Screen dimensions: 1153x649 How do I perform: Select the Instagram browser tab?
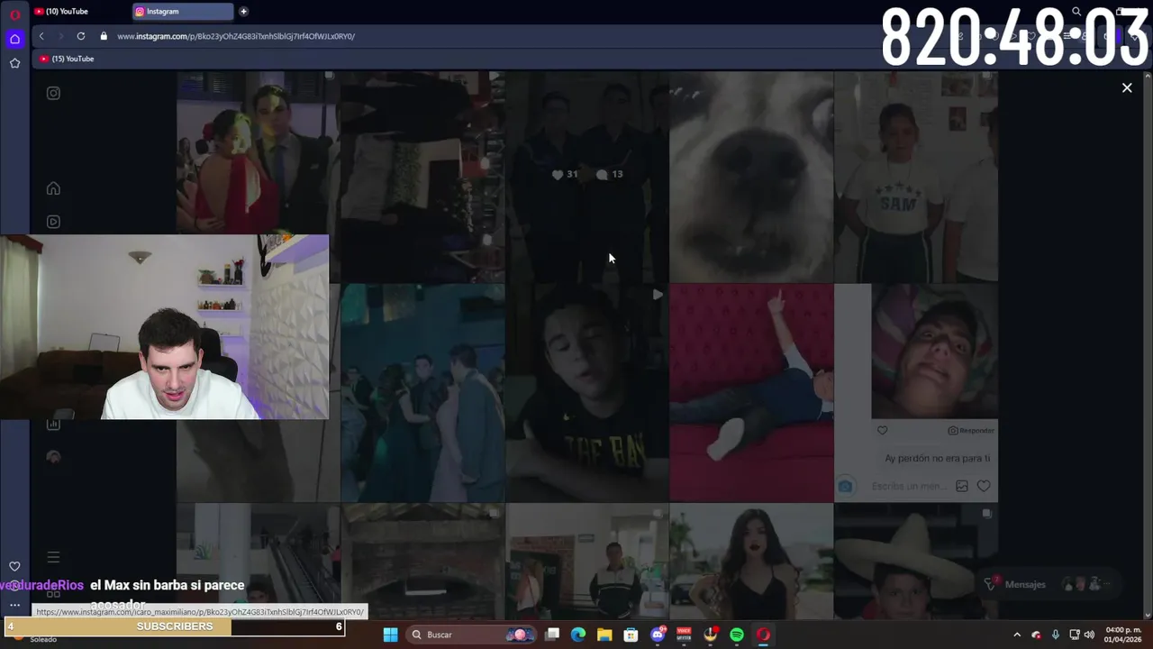point(184,12)
